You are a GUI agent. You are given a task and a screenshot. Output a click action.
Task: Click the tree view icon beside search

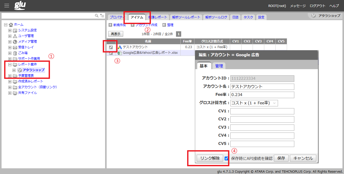[102, 16]
